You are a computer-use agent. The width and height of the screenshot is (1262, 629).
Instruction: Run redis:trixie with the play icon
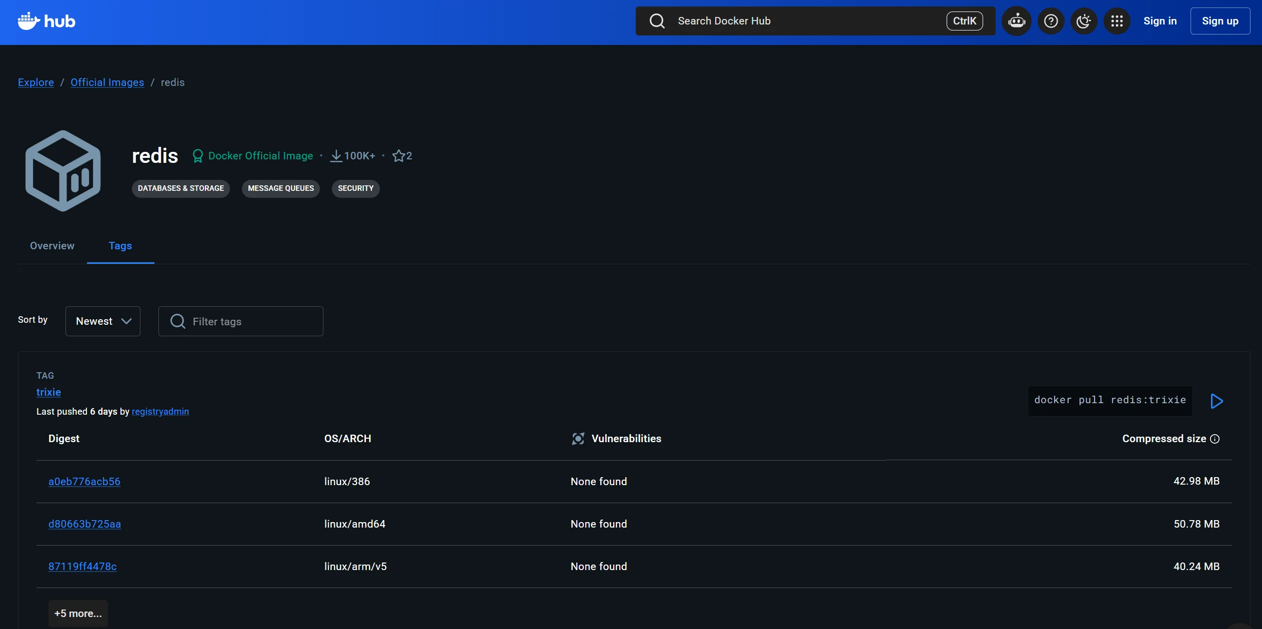pyautogui.click(x=1217, y=401)
